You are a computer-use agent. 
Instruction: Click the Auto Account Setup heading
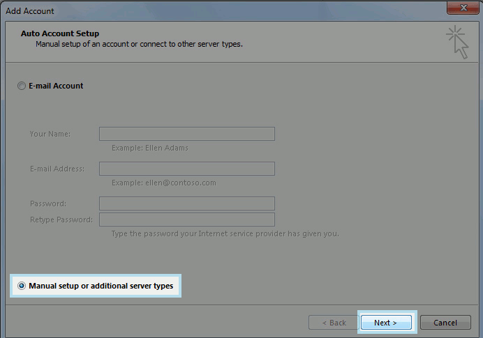(60, 33)
